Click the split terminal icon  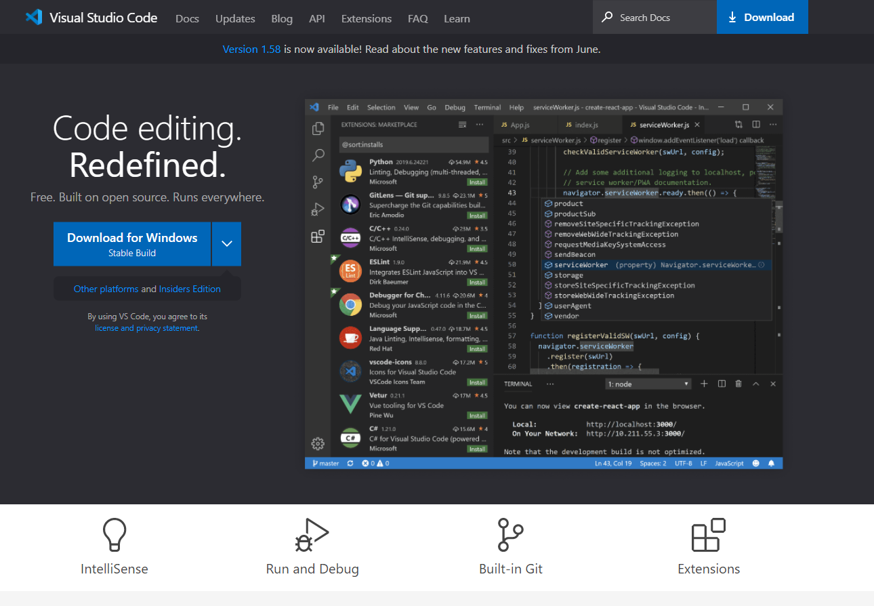(722, 384)
